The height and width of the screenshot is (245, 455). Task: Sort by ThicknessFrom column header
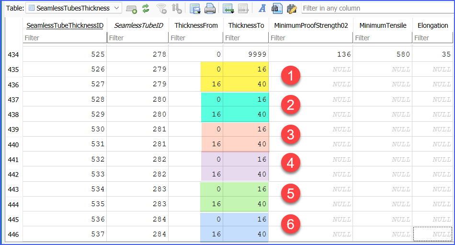pos(196,25)
